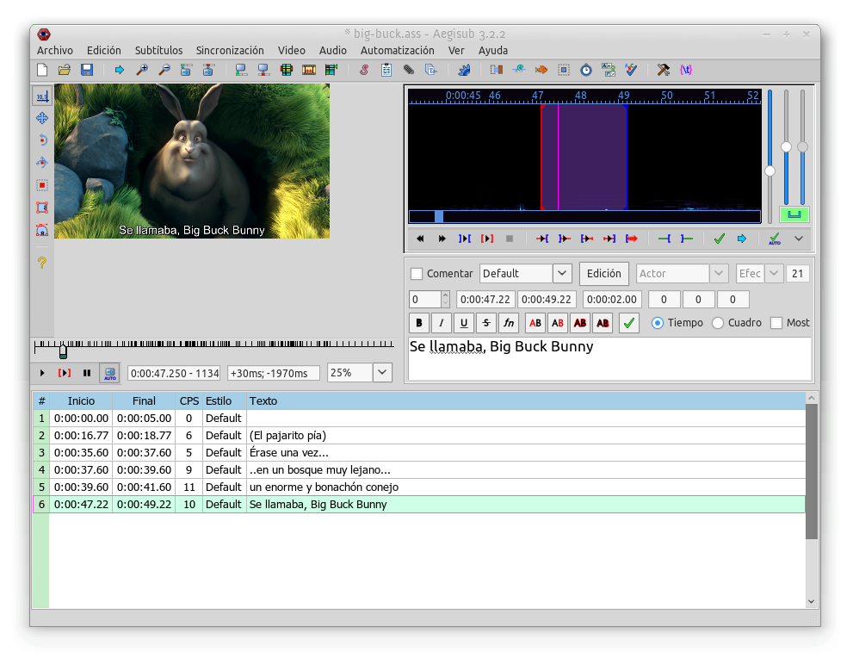Viewport: 853px width, 658px height.
Task: Select the rotate Z visual tool
Action: (41, 140)
